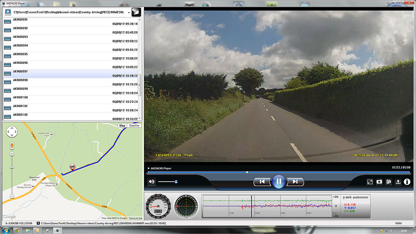Screen dimensions: 416x234
Task: Switch the map to Satellite view
Action: [x=134, y=126]
